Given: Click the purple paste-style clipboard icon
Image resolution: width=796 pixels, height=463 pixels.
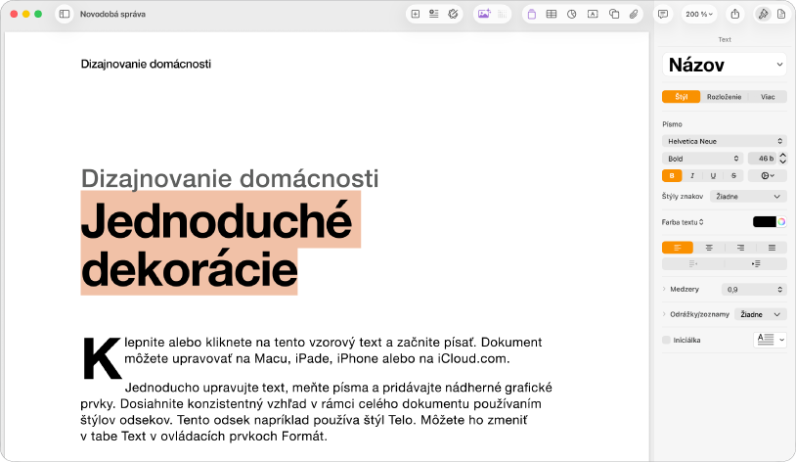Looking at the screenshot, I should pyautogui.click(x=532, y=15).
